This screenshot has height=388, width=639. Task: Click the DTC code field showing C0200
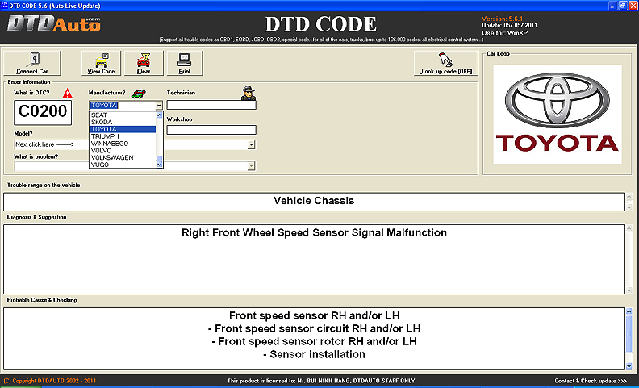coord(43,112)
